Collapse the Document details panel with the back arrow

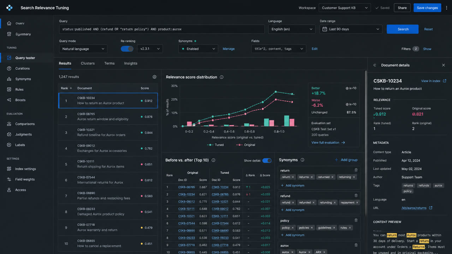375,65
